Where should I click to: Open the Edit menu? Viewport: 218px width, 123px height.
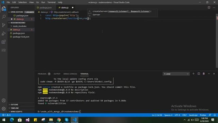[14, 2]
